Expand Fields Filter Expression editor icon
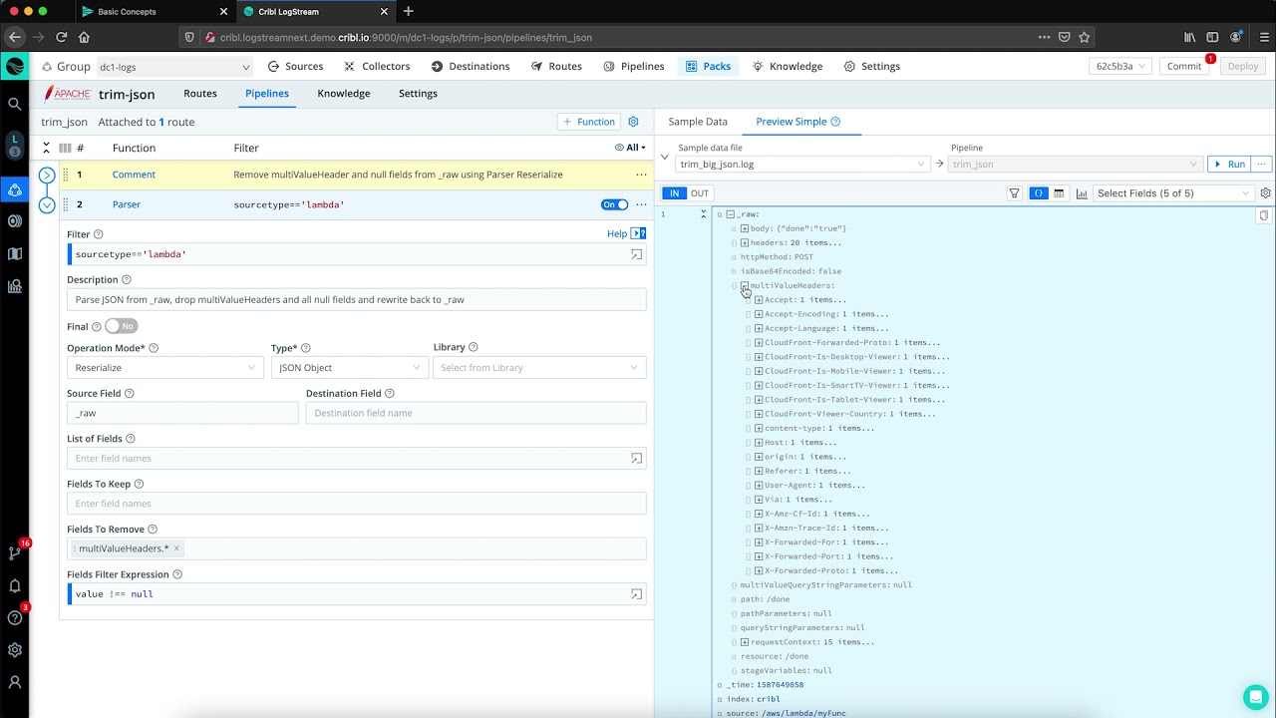The image size is (1276, 718). tap(636, 594)
